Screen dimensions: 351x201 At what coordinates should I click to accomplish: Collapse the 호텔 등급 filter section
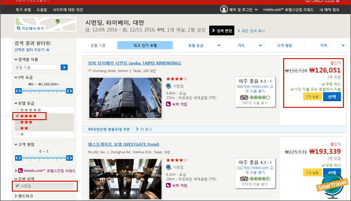24,103
